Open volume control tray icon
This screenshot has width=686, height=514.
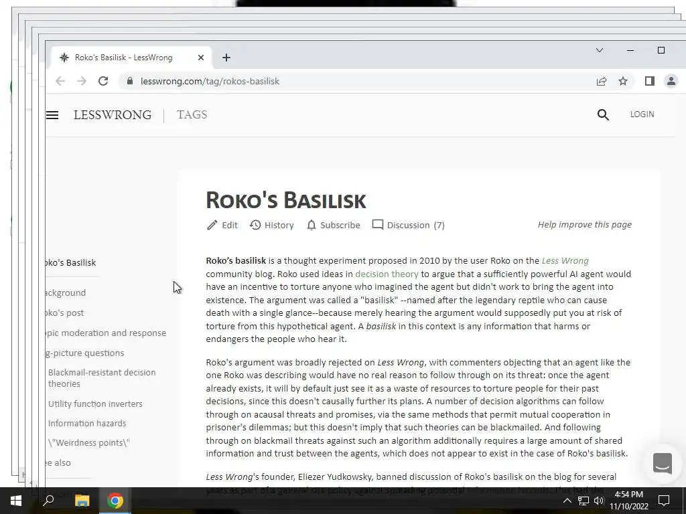(599, 501)
